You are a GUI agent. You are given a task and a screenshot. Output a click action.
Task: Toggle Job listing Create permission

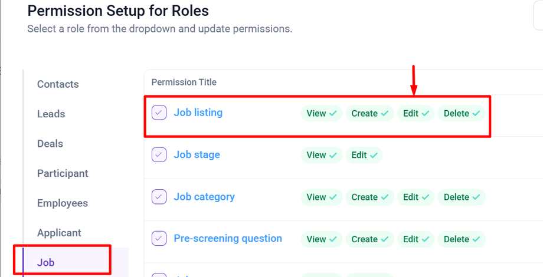point(369,113)
